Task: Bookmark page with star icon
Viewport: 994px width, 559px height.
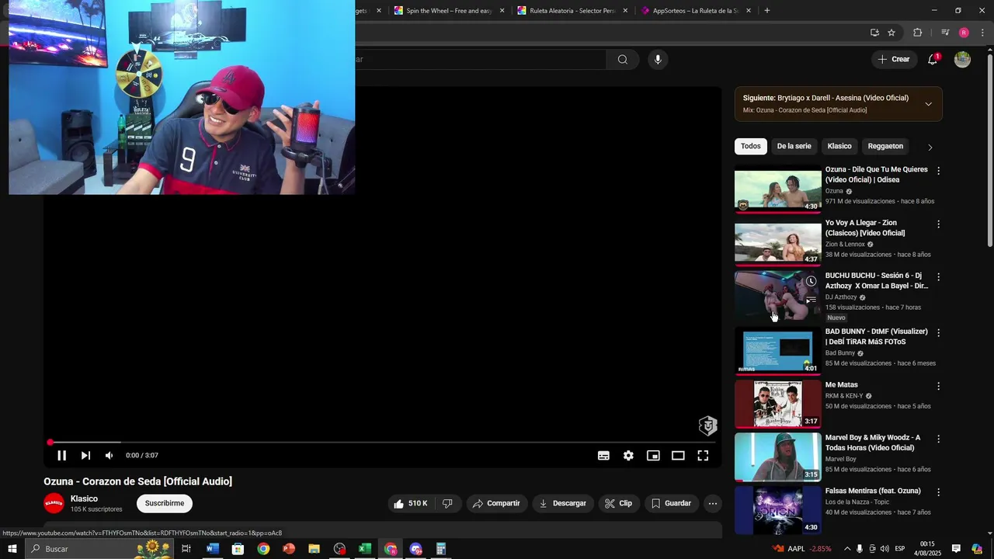Action: (x=891, y=33)
